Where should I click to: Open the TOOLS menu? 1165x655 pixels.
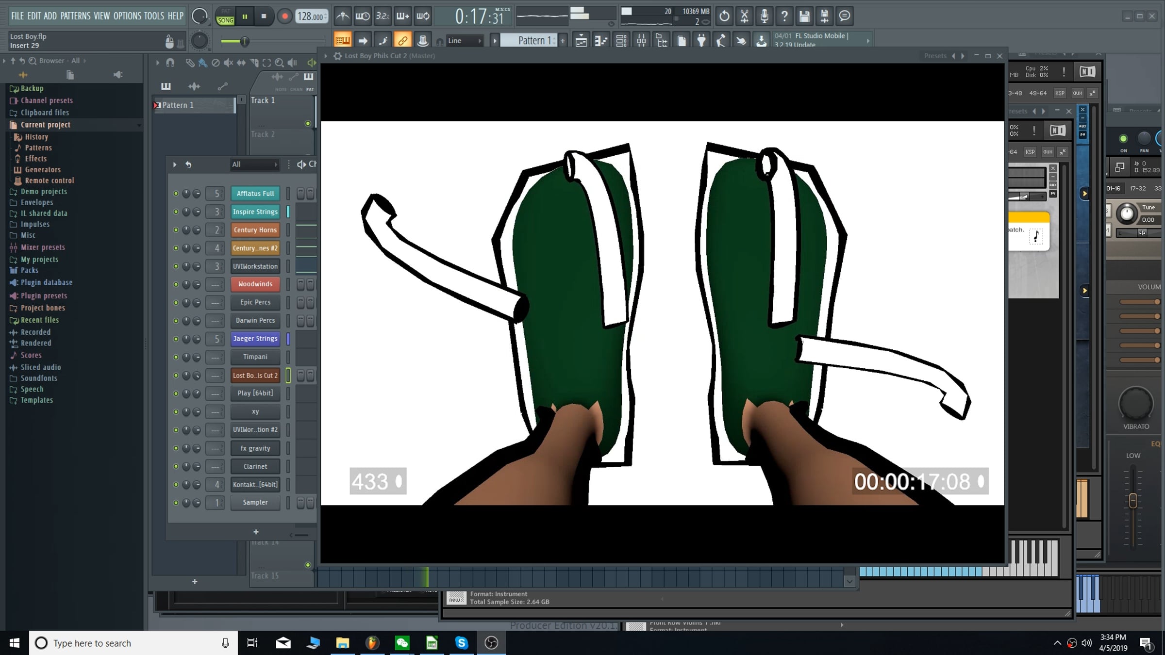click(x=154, y=16)
